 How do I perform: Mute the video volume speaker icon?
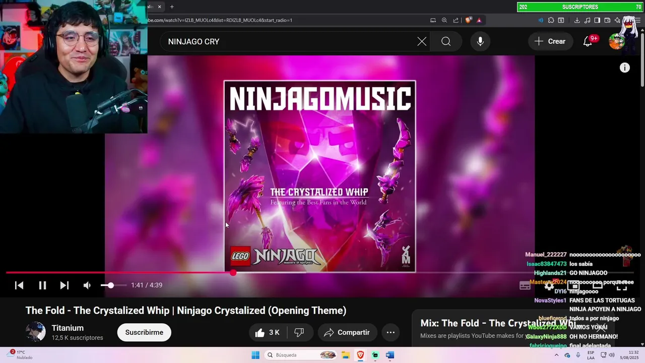(87, 285)
